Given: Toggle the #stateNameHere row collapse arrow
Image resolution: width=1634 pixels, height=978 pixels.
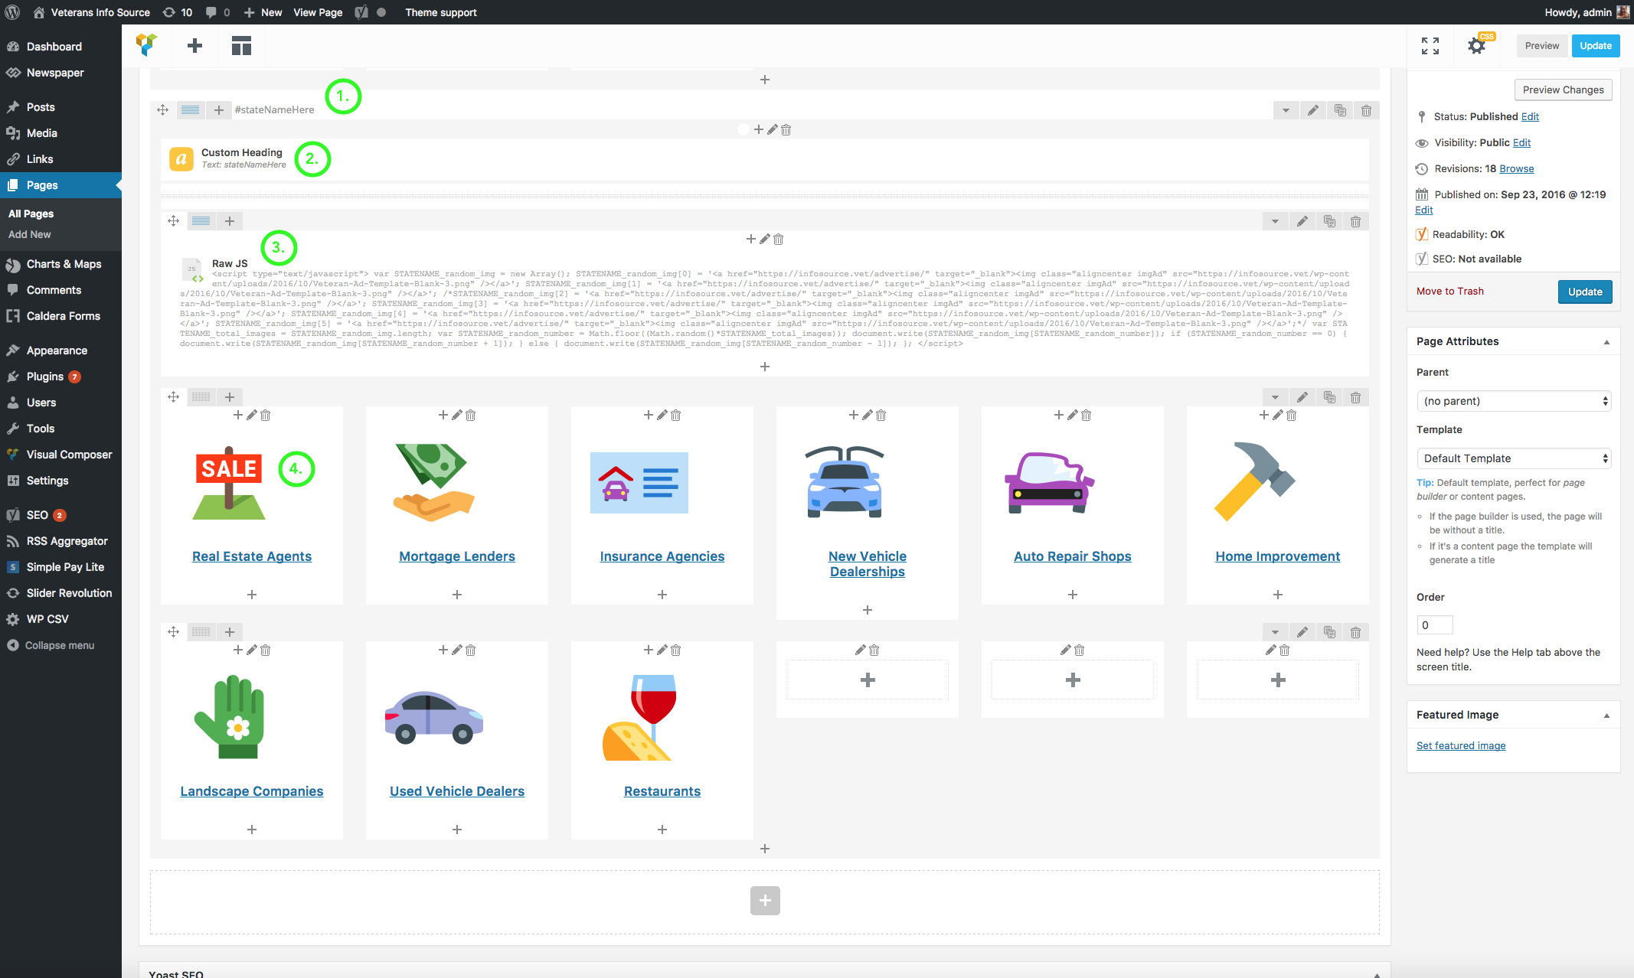Looking at the screenshot, I should pos(1286,110).
